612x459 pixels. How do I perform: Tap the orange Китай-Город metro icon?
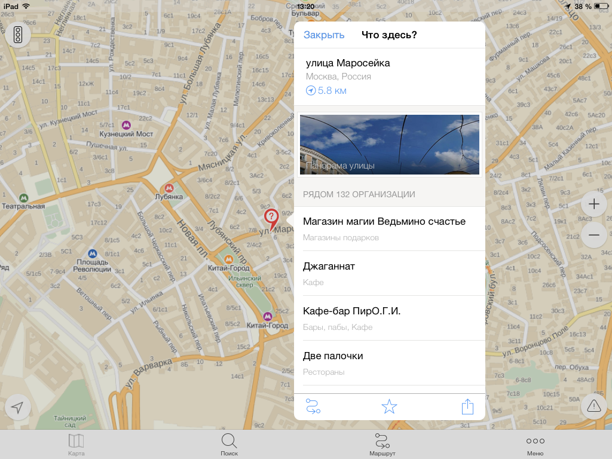click(x=229, y=259)
